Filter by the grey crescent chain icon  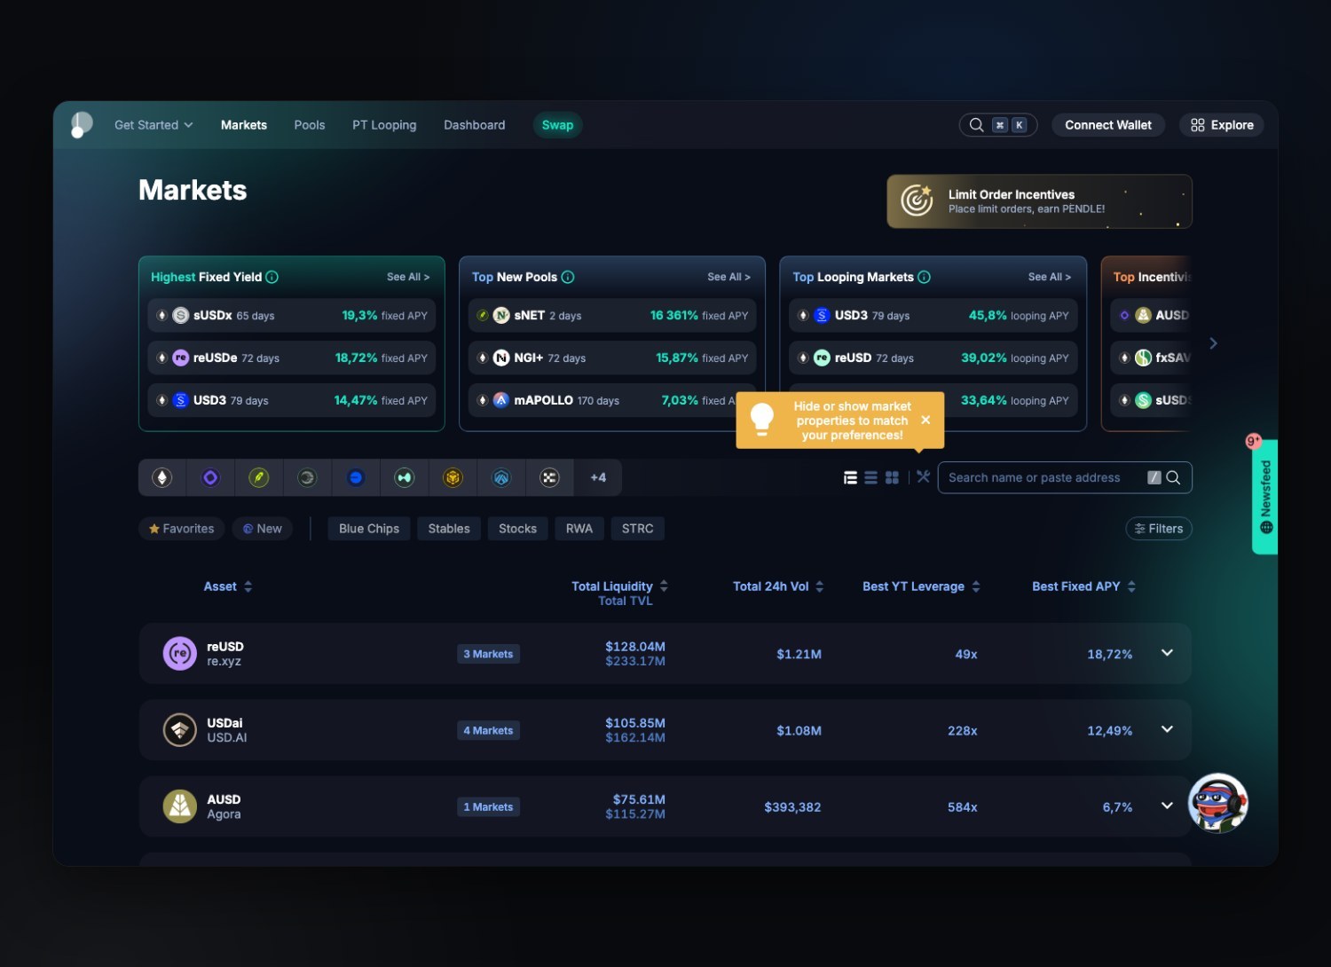point(307,477)
